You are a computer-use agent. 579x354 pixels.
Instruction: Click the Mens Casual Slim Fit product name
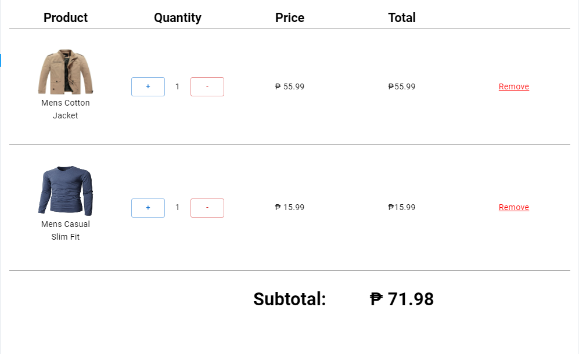[x=66, y=230]
